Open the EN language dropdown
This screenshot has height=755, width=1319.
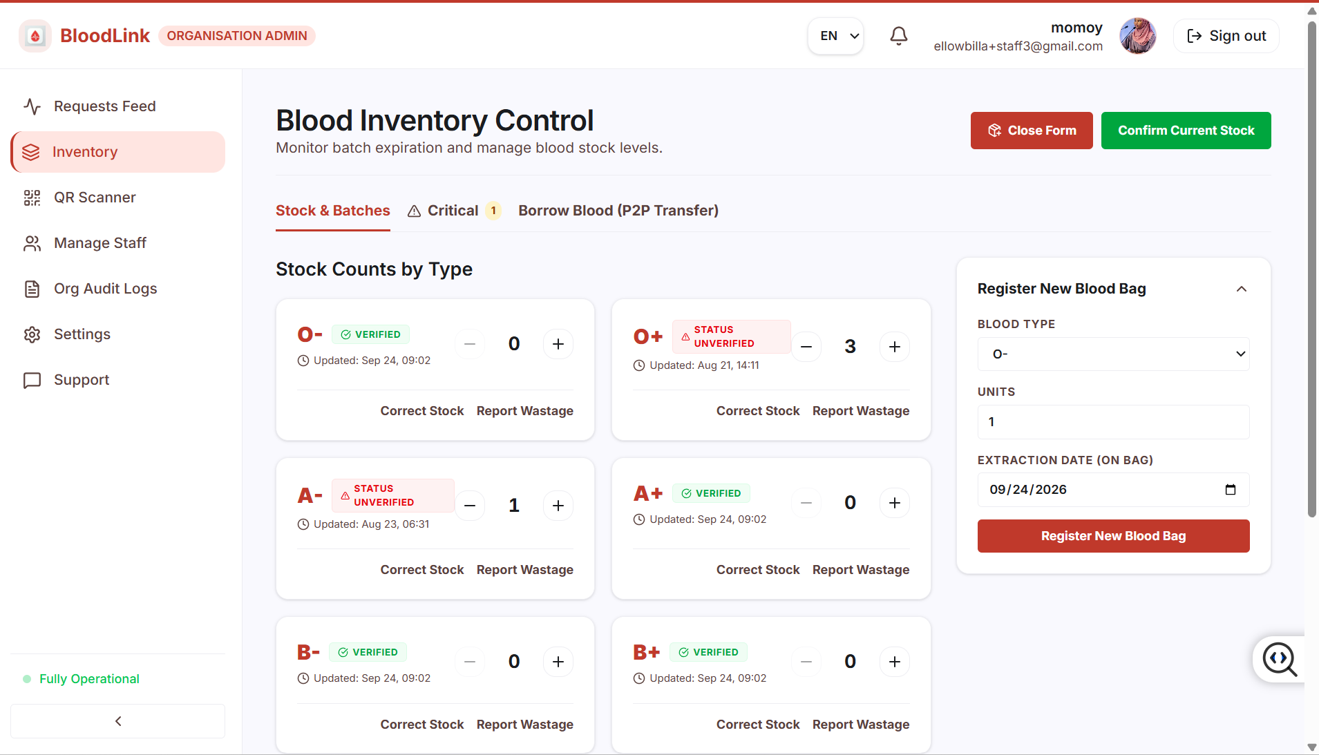click(x=836, y=36)
